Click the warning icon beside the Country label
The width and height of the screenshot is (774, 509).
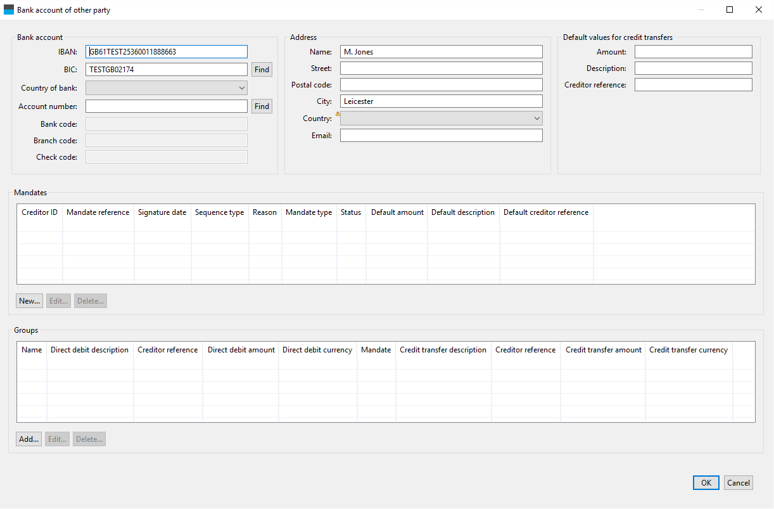pos(338,114)
